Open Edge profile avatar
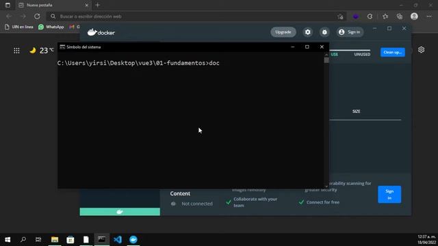The width and height of the screenshot is (438, 246). [414, 16]
